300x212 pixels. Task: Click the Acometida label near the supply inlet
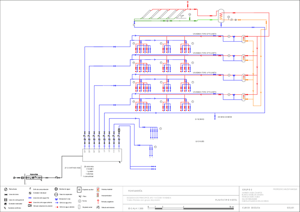(x=34, y=175)
